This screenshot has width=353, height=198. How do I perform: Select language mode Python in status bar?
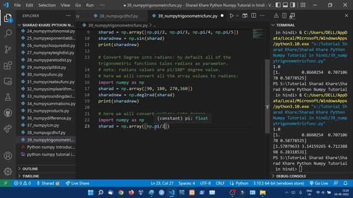[x=239, y=183]
